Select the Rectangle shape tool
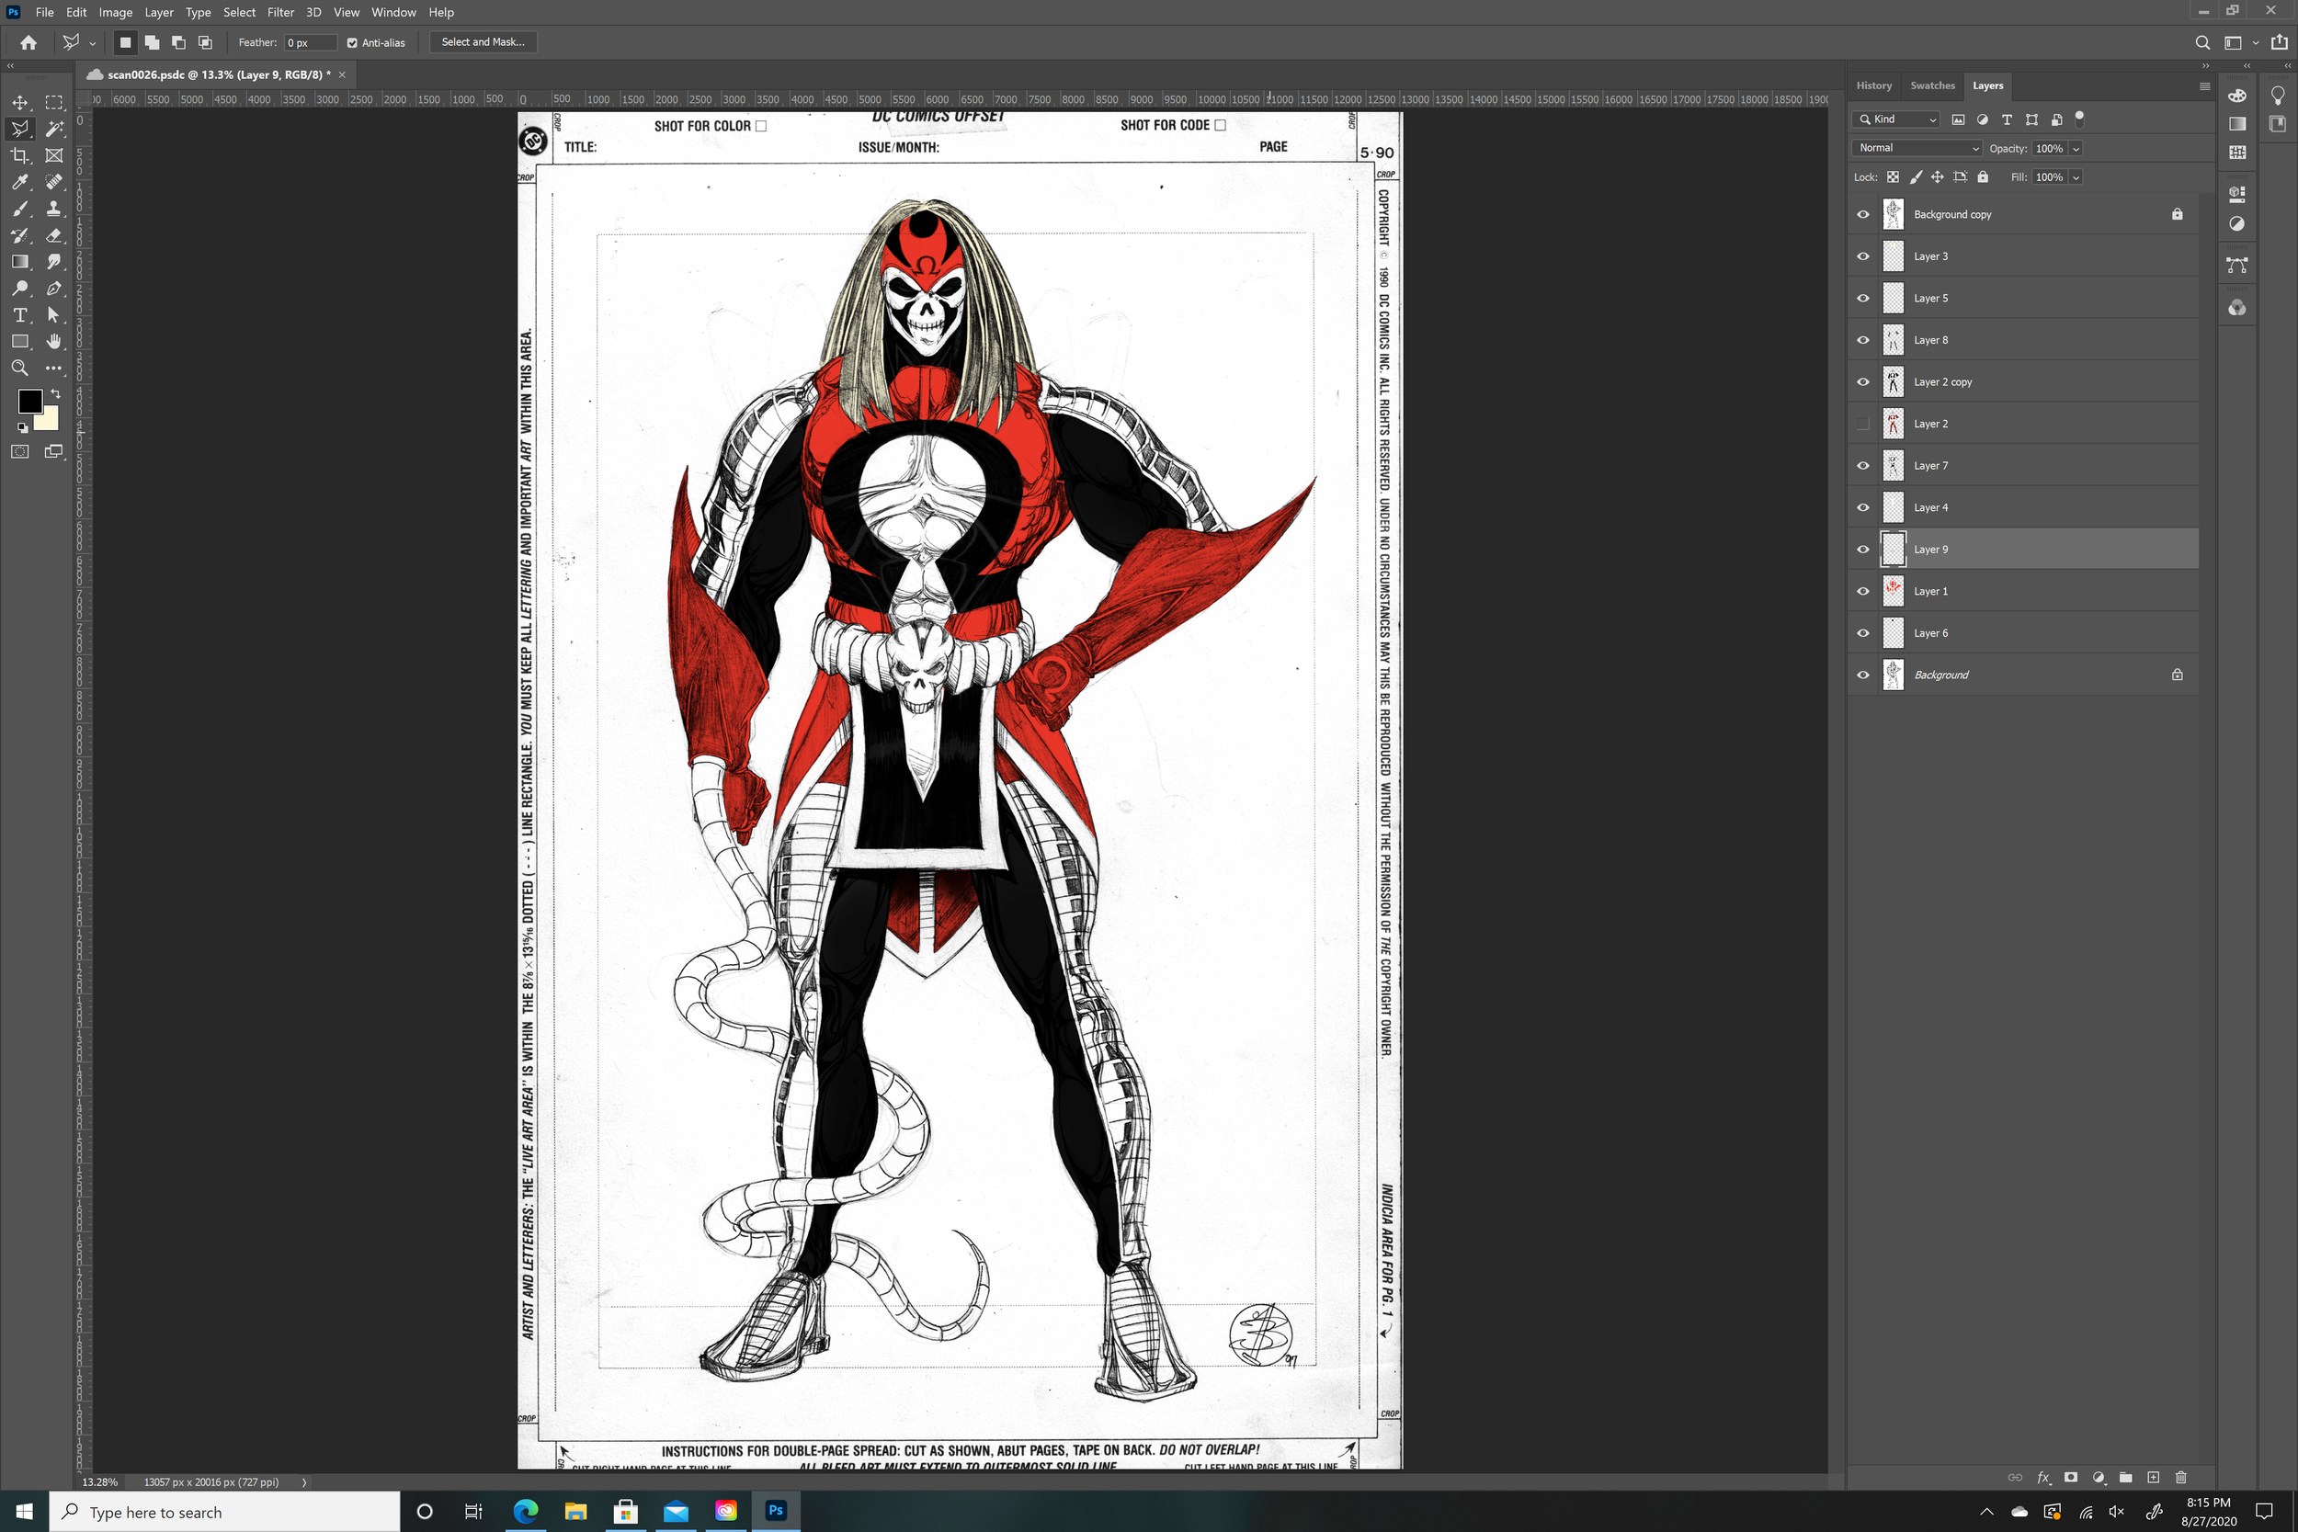 click(19, 341)
